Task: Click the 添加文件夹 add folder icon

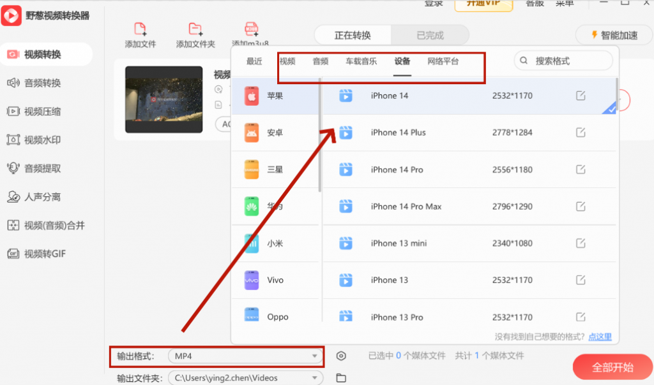Action: click(x=195, y=29)
